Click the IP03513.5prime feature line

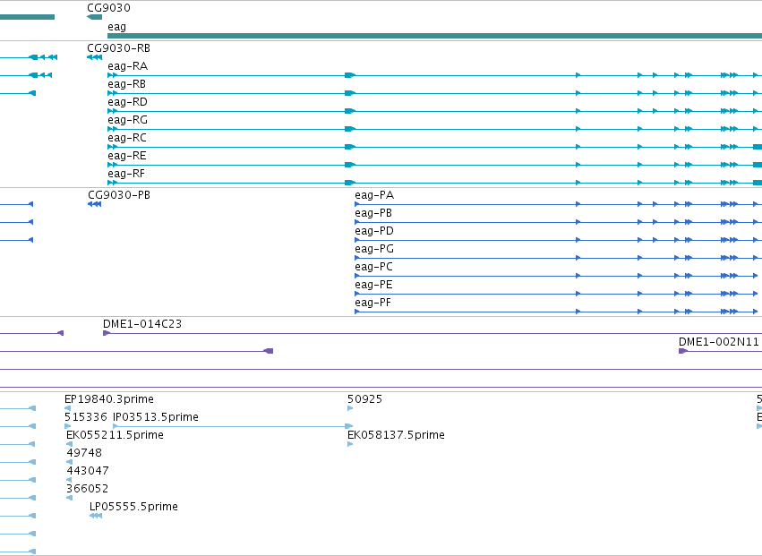click(x=232, y=427)
